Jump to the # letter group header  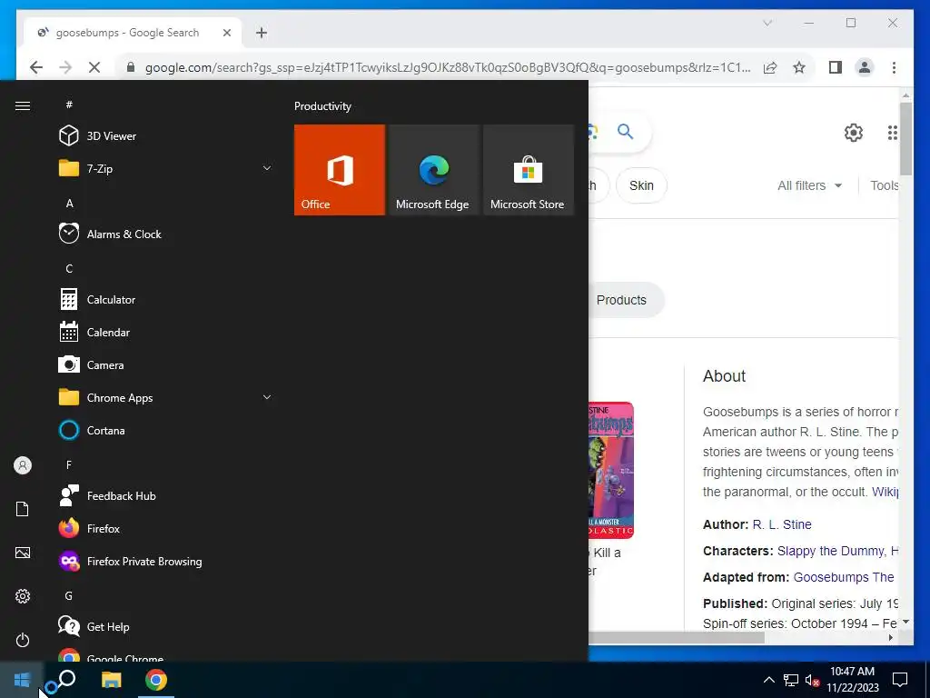69,105
